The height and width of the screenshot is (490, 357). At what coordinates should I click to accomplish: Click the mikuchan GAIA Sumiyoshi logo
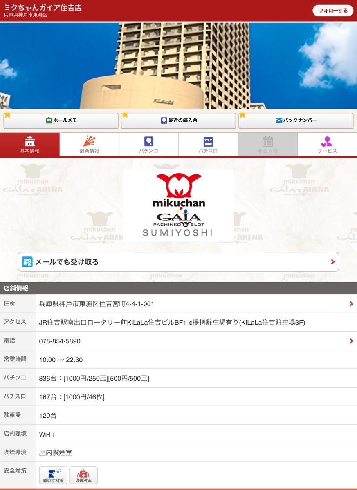[x=178, y=205]
